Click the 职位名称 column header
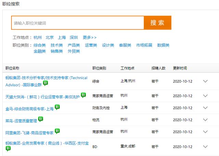The height and width of the screenshot is (156, 219). [x=12, y=68]
